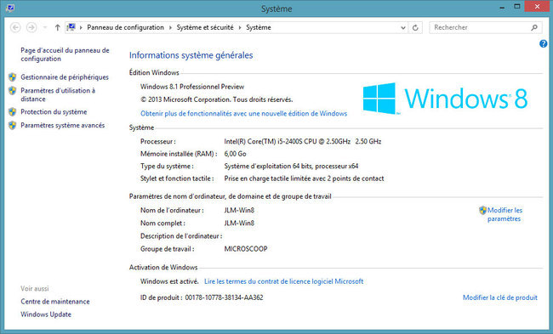This screenshot has width=553, height=334.
Task: Click Informations système générales heading
Action: coord(191,55)
